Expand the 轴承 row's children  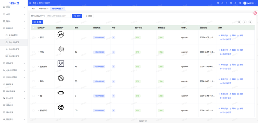pos(38,81)
